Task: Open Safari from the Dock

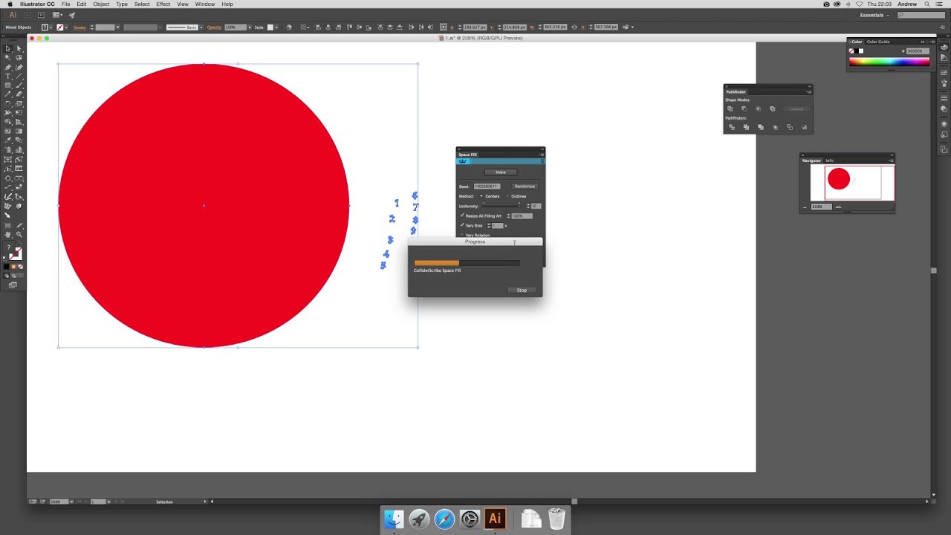Action: coord(444,519)
